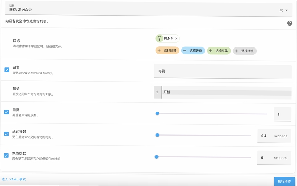
Task: Click the 执行动作 button
Action: pyautogui.click(x=284, y=182)
